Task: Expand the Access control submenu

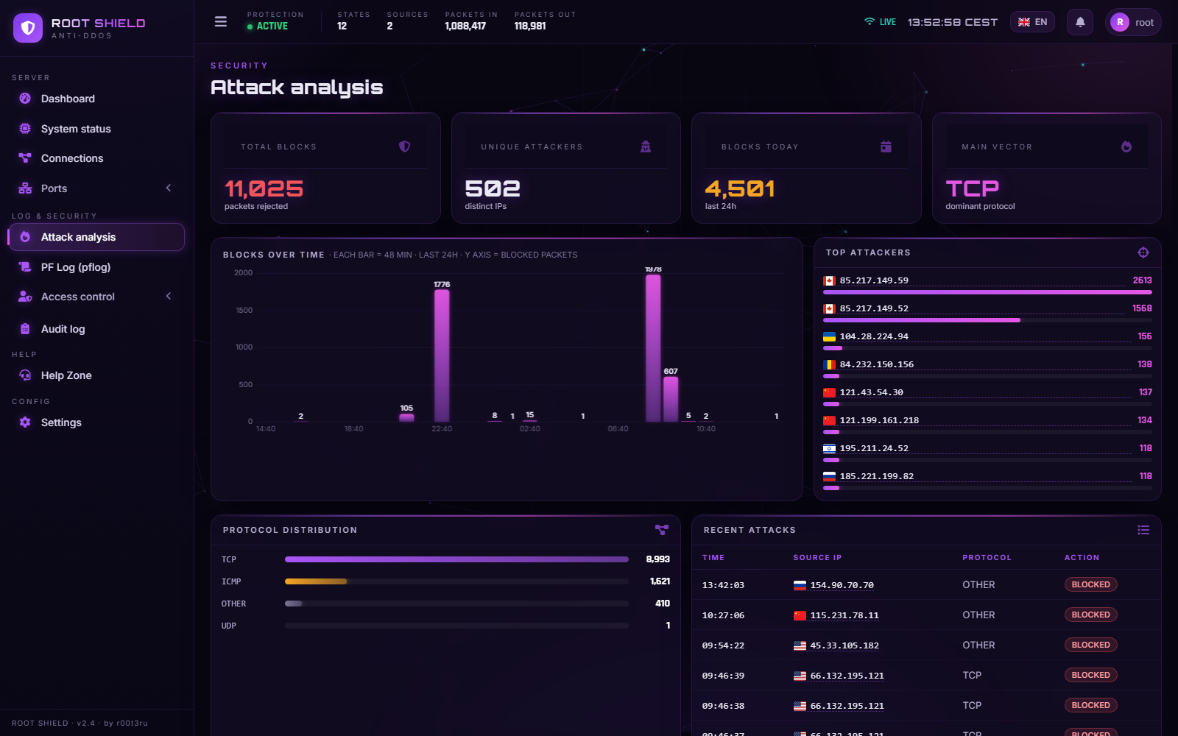Action: point(96,297)
